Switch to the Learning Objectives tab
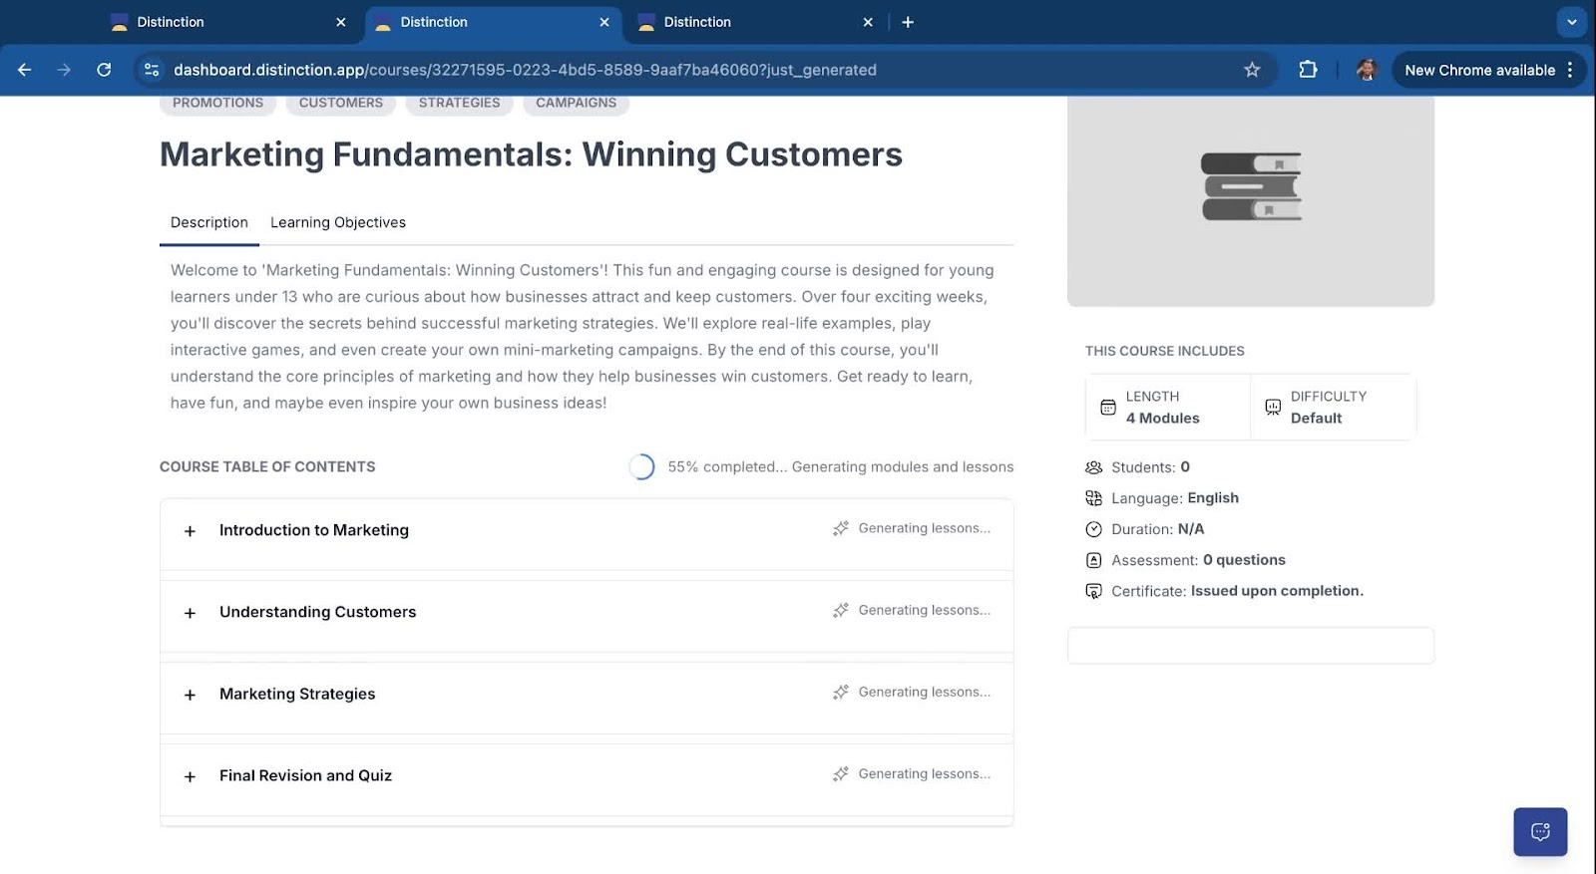Viewport: 1596px width, 874px height. click(x=337, y=222)
